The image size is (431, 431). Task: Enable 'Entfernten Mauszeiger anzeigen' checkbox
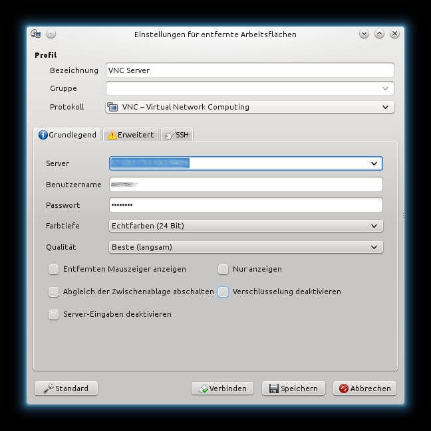53,270
